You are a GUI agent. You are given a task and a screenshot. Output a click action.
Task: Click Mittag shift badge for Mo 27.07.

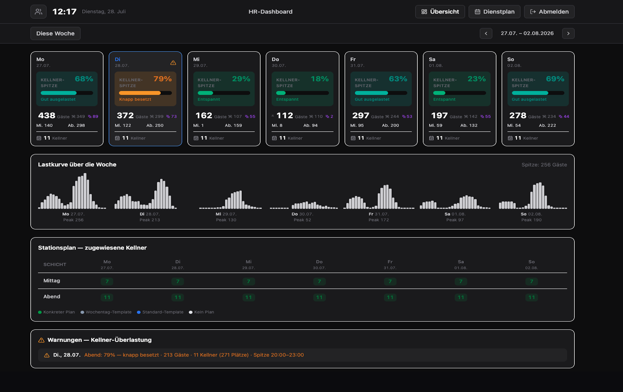point(107,282)
